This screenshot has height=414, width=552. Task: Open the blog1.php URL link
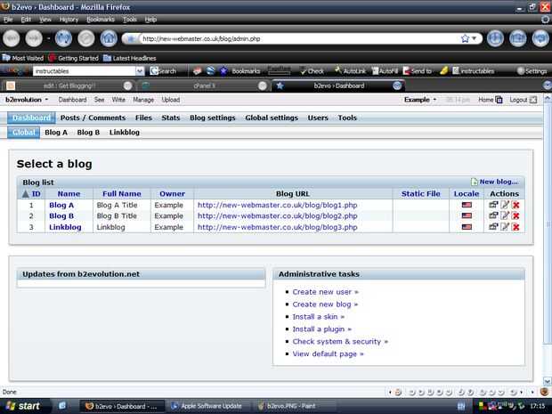pyautogui.click(x=278, y=205)
